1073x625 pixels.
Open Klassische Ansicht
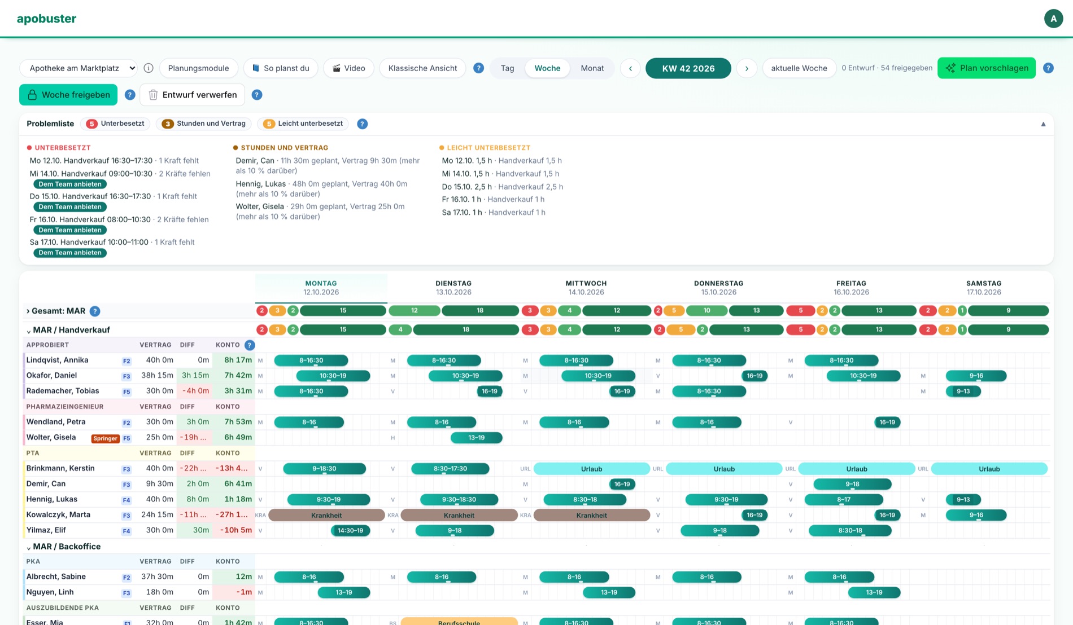pyautogui.click(x=422, y=68)
